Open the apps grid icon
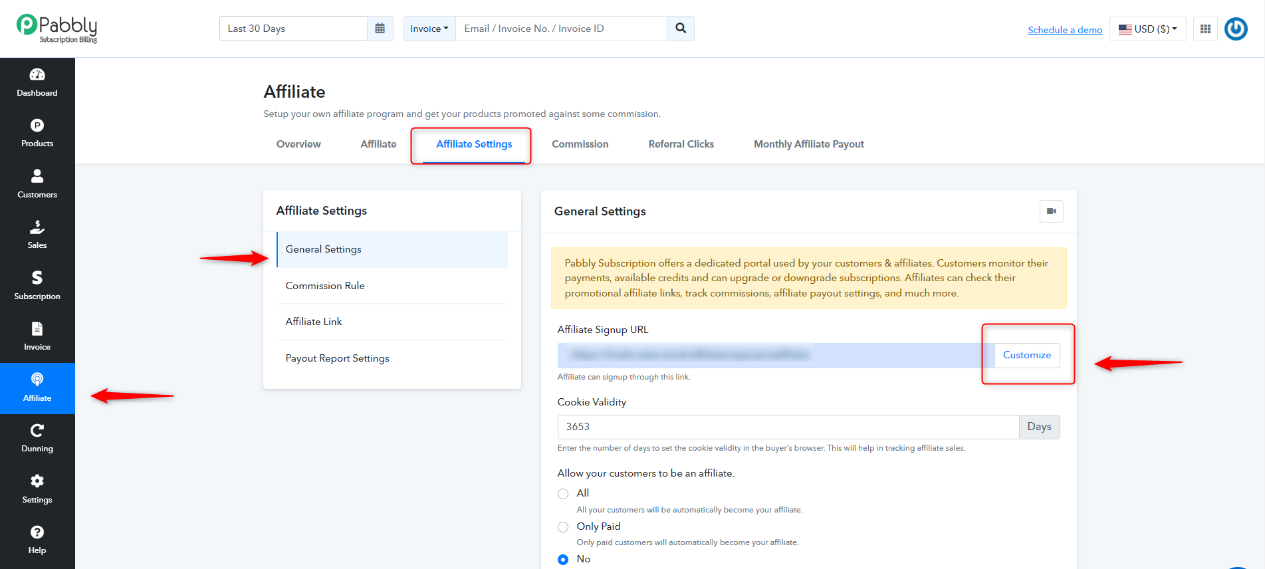Screen dimensions: 1265x569 (1205, 29)
